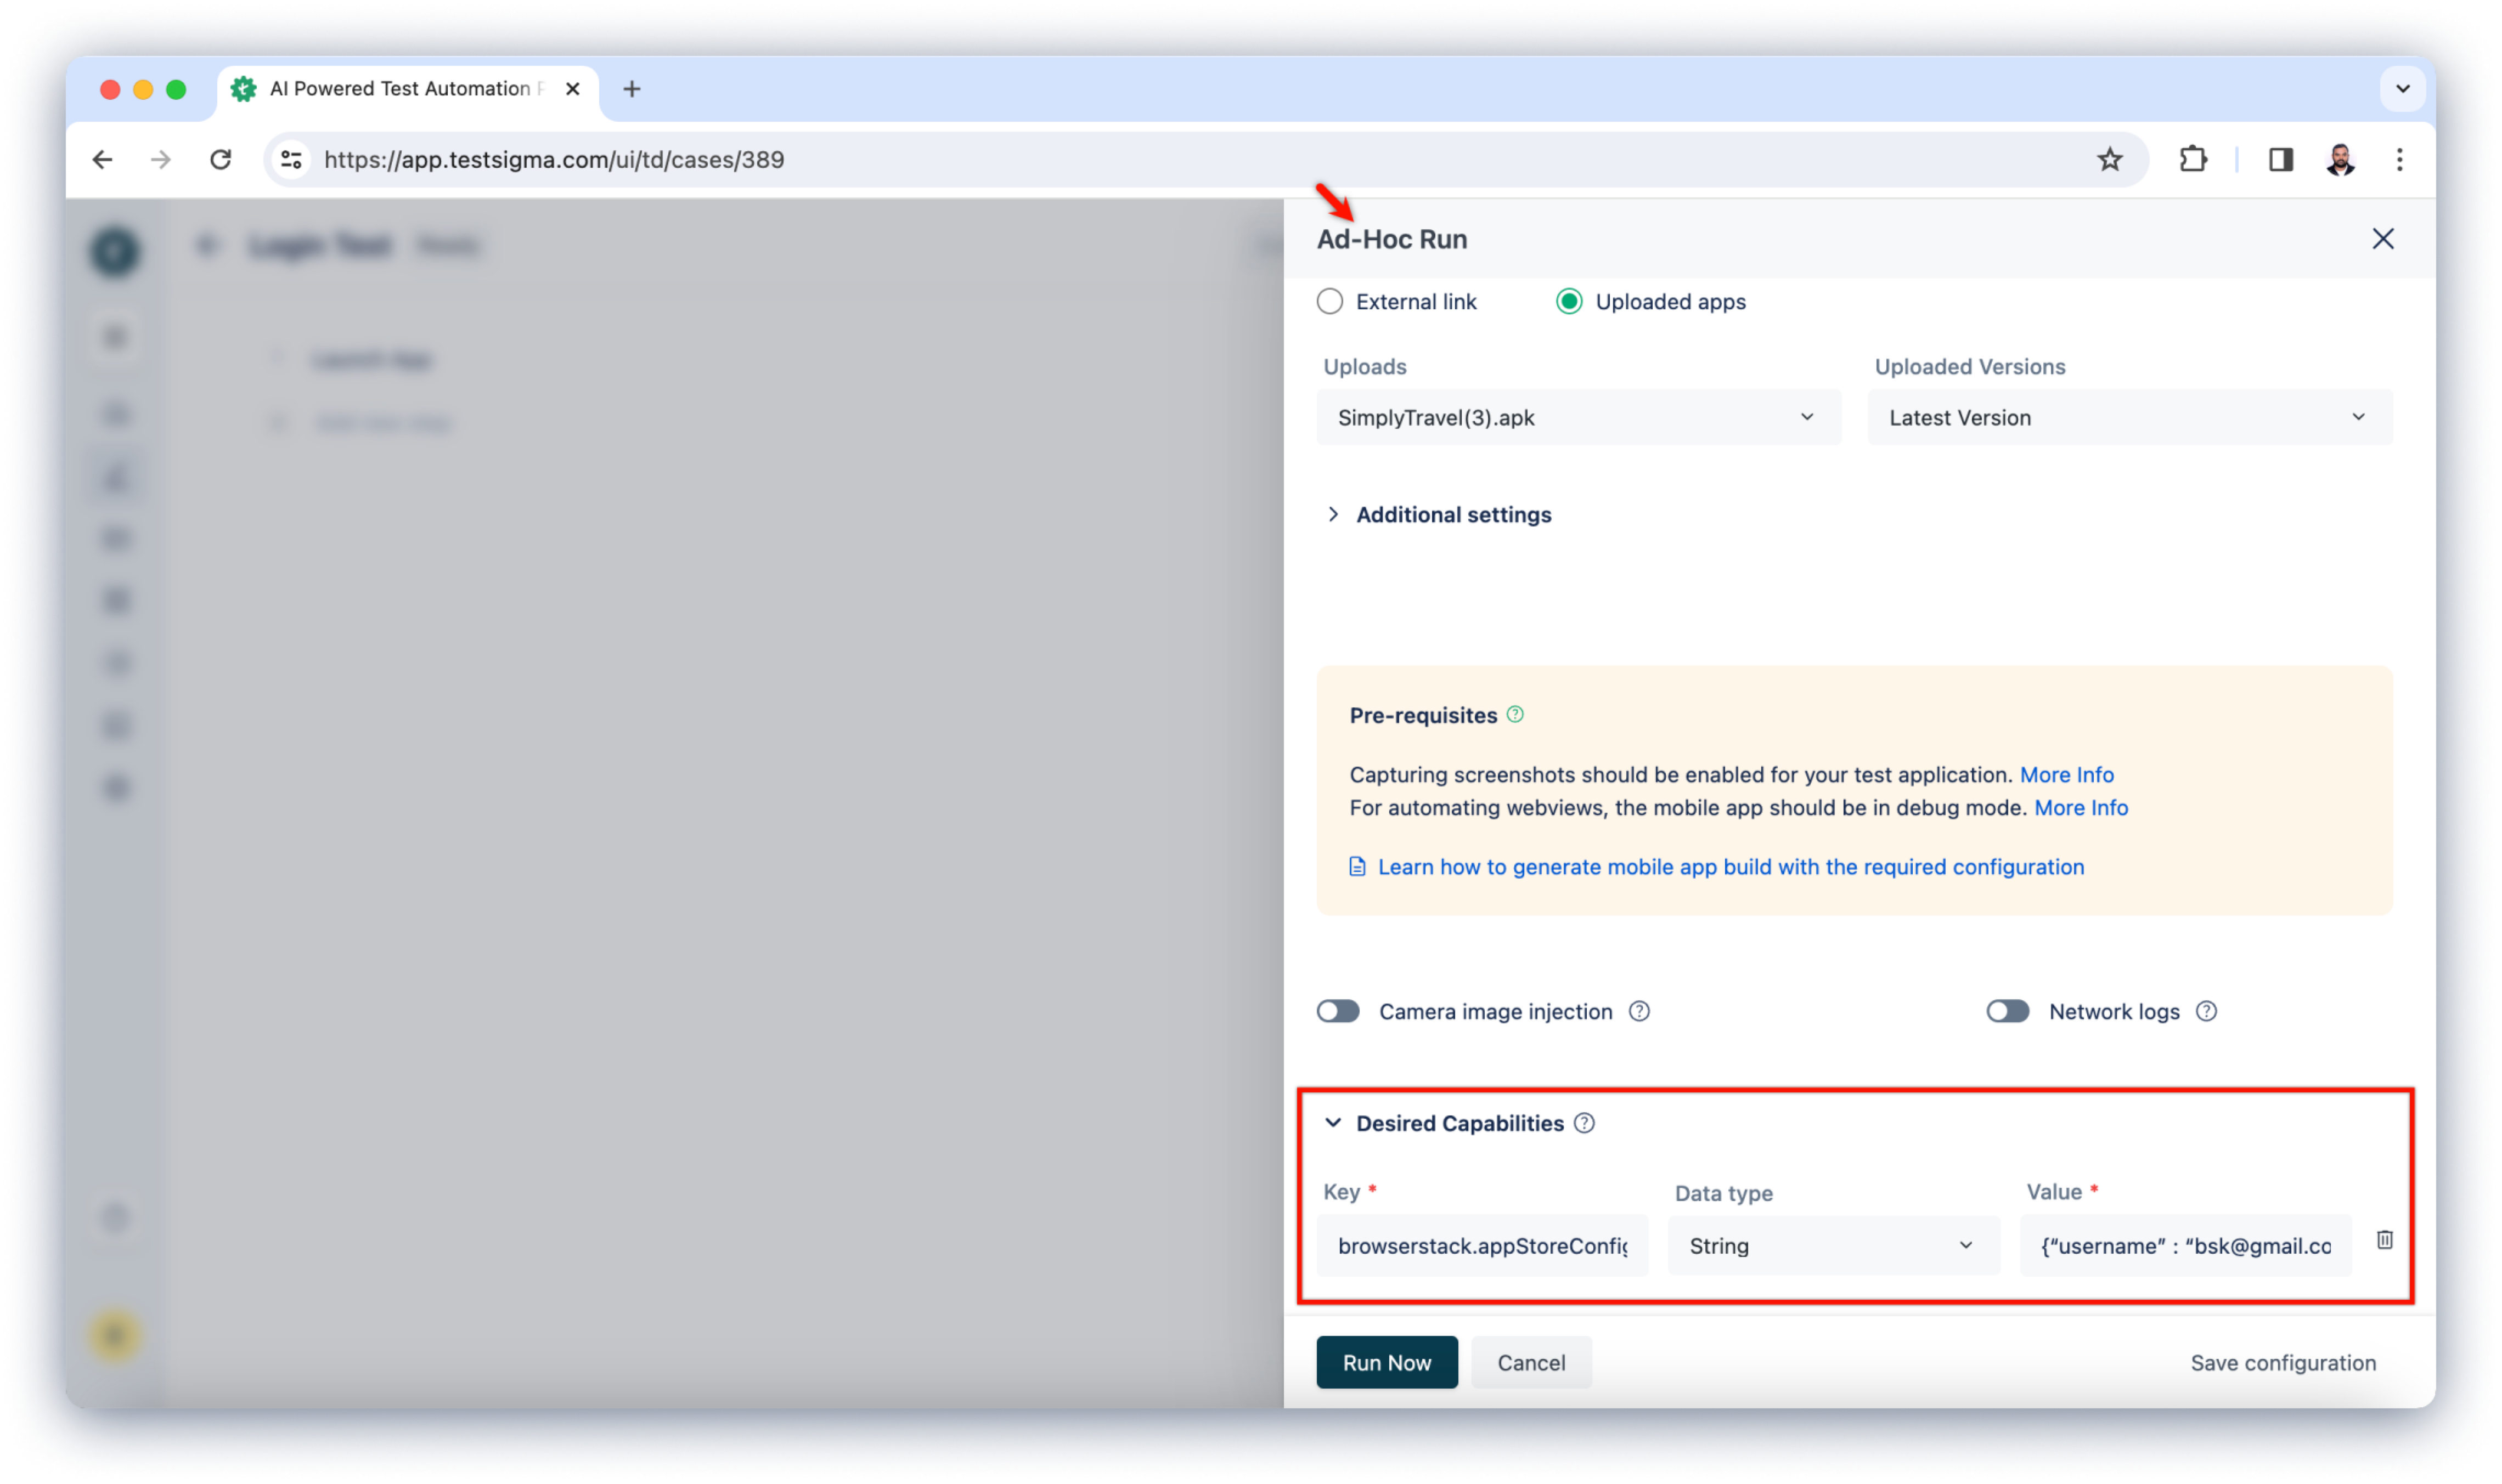Delete the desired capability row with trash icon
This screenshot has width=2502, height=1484.
2384,1240
